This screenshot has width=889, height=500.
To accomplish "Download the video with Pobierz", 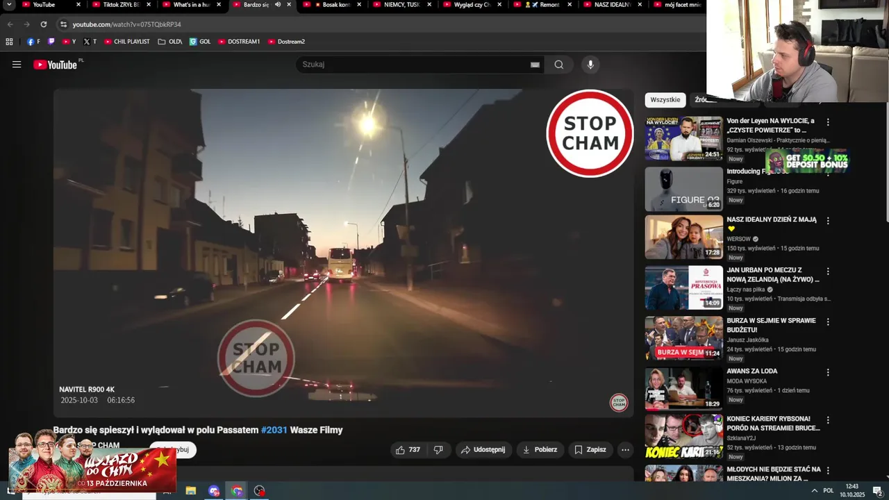I will pyautogui.click(x=540, y=449).
